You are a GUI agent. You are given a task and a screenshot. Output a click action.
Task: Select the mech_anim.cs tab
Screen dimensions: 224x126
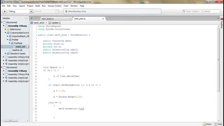(x=80, y=19)
